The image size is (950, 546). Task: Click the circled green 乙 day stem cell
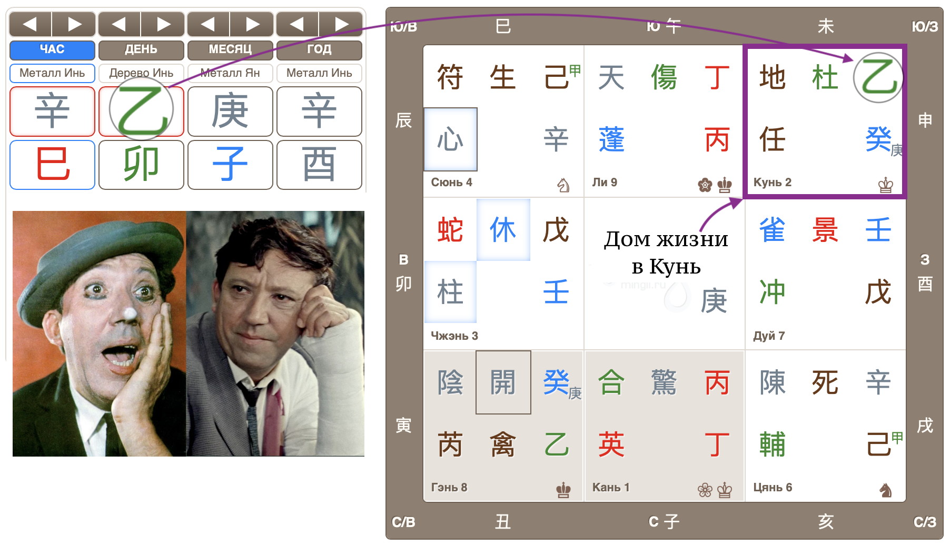141,111
